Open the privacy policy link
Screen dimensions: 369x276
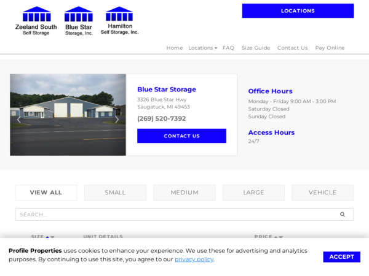[194, 259]
